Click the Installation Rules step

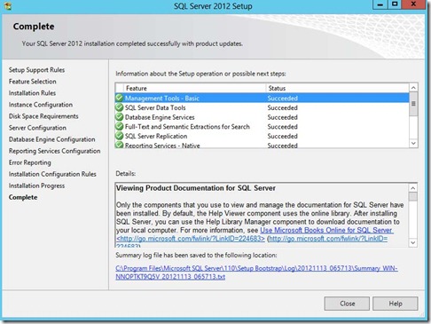tap(32, 93)
